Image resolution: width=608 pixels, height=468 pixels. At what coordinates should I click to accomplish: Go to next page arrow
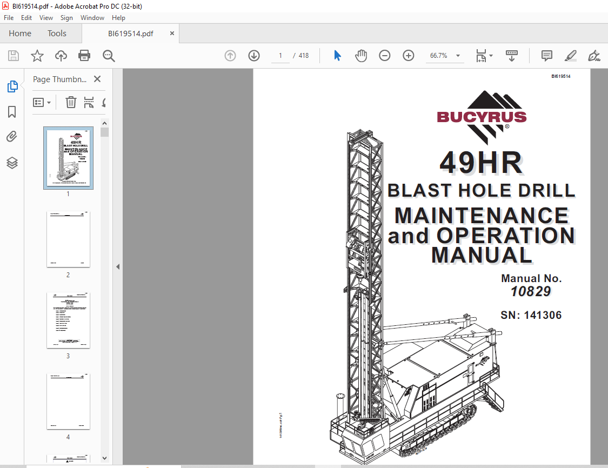coord(254,56)
